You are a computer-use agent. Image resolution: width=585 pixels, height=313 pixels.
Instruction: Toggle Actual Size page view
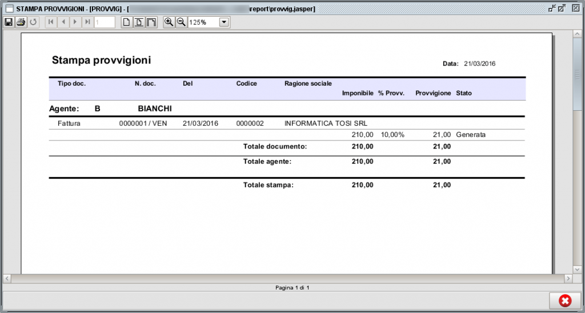(x=127, y=22)
